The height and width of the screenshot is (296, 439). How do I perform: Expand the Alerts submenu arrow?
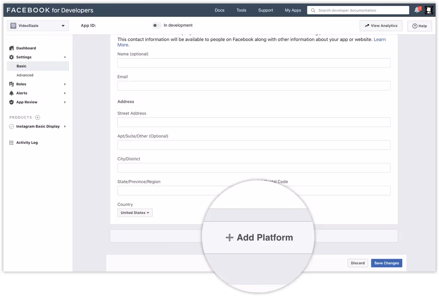click(65, 93)
